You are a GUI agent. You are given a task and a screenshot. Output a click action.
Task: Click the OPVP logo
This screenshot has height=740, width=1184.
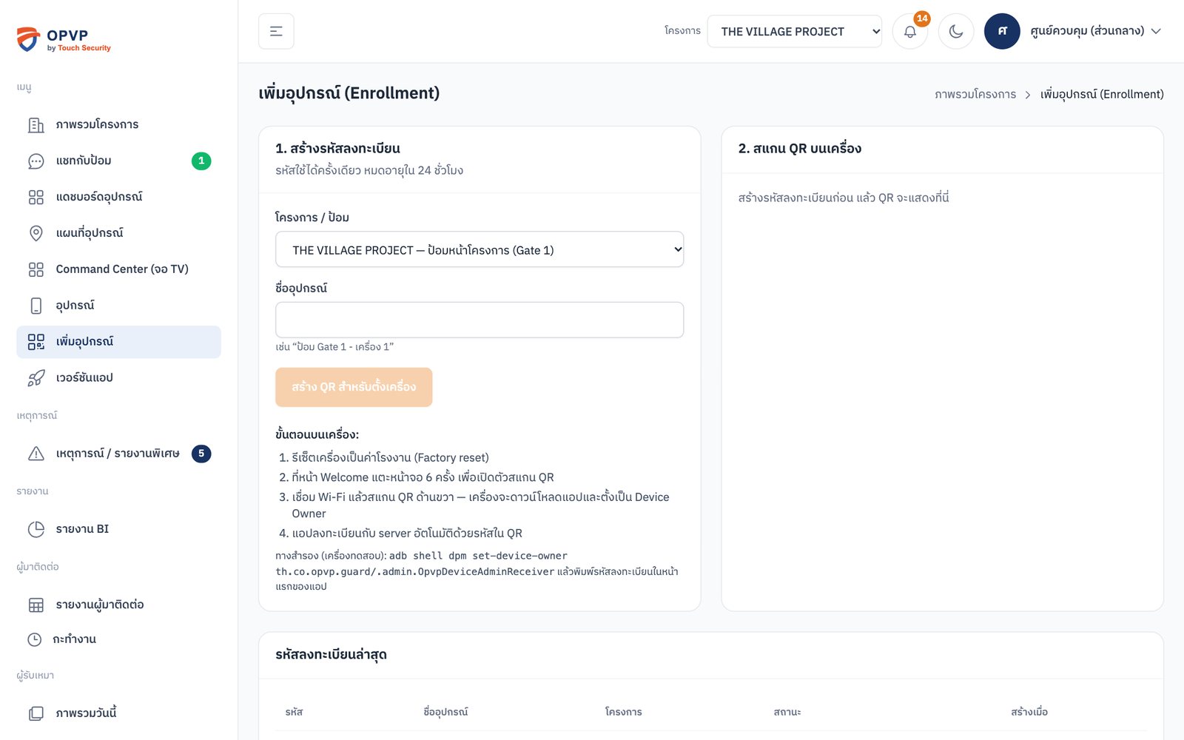point(64,39)
